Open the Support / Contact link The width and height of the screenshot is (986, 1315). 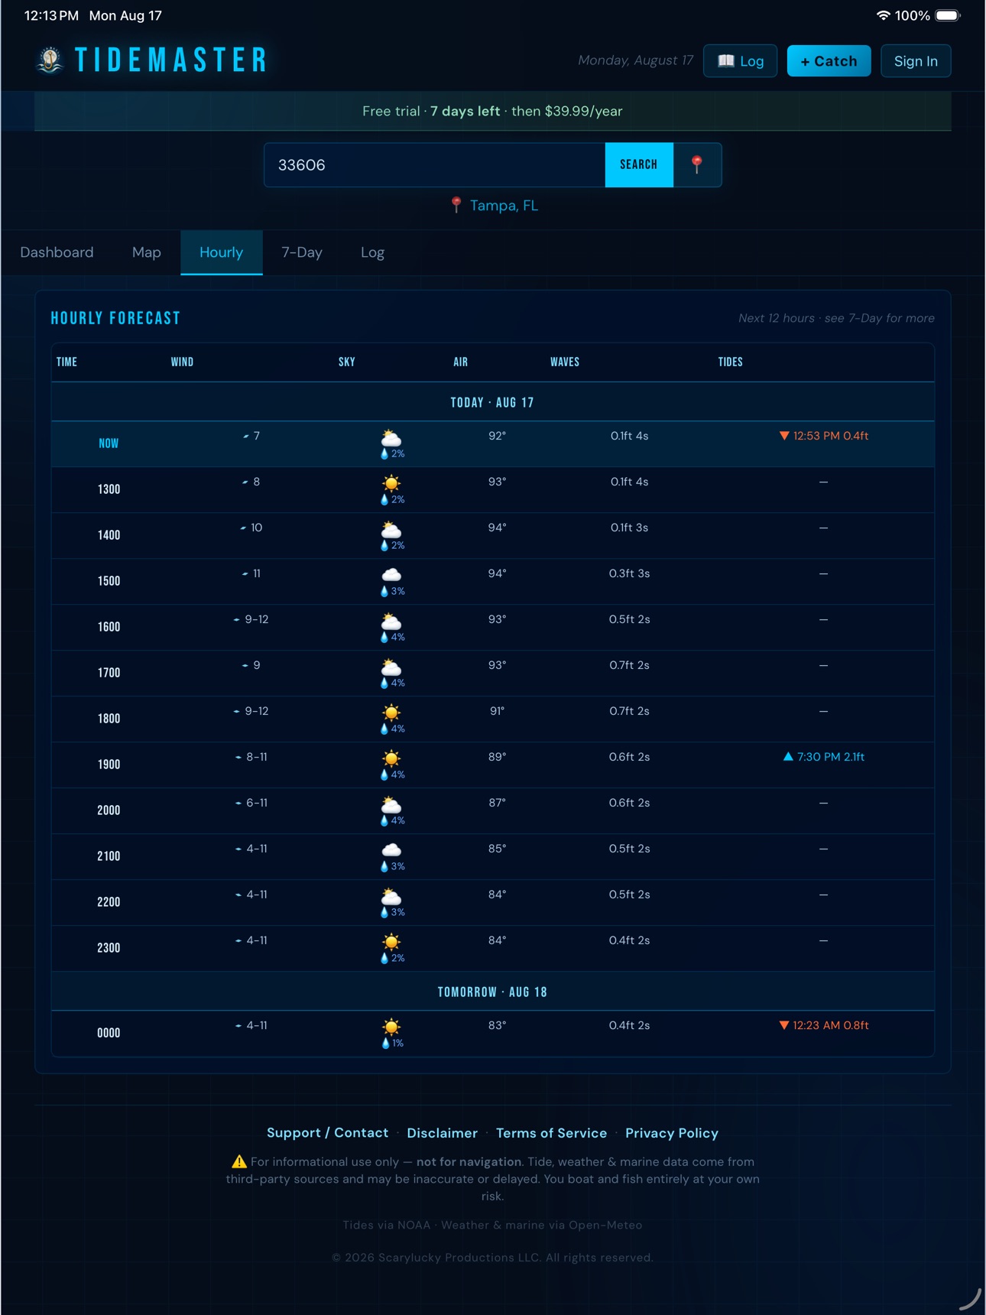click(x=327, y=1132)
